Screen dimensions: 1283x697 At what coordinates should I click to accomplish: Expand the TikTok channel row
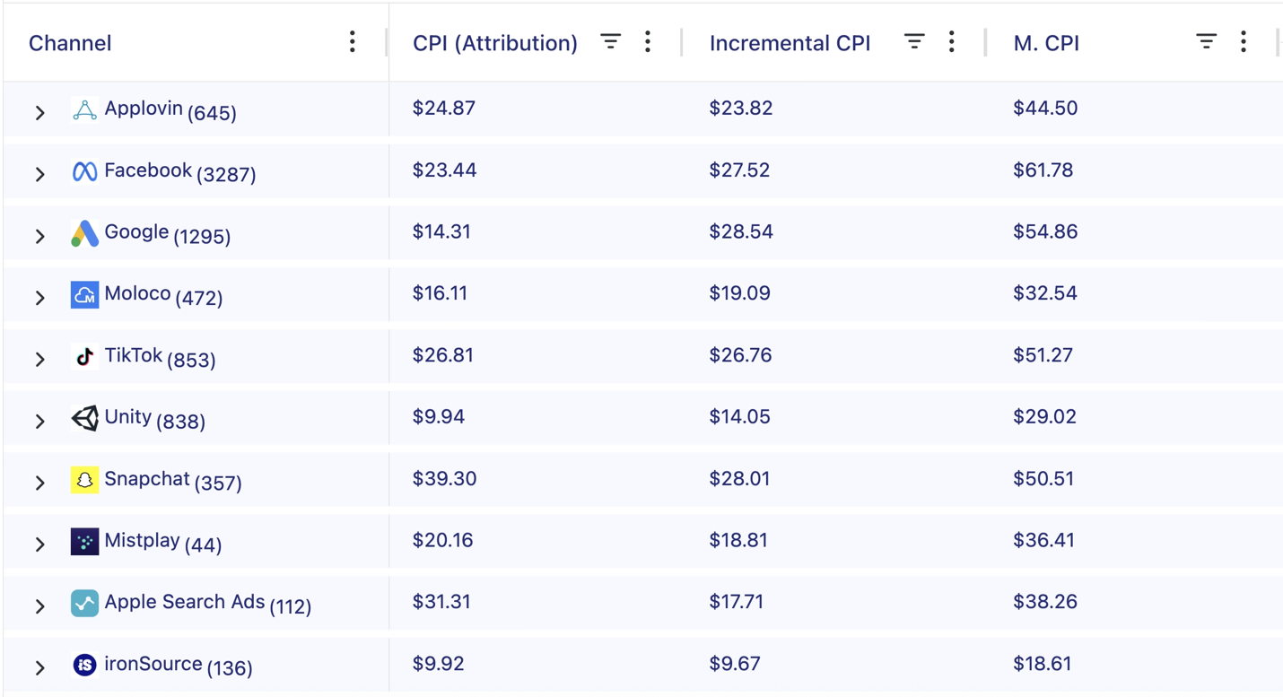(x=40, y=360)
